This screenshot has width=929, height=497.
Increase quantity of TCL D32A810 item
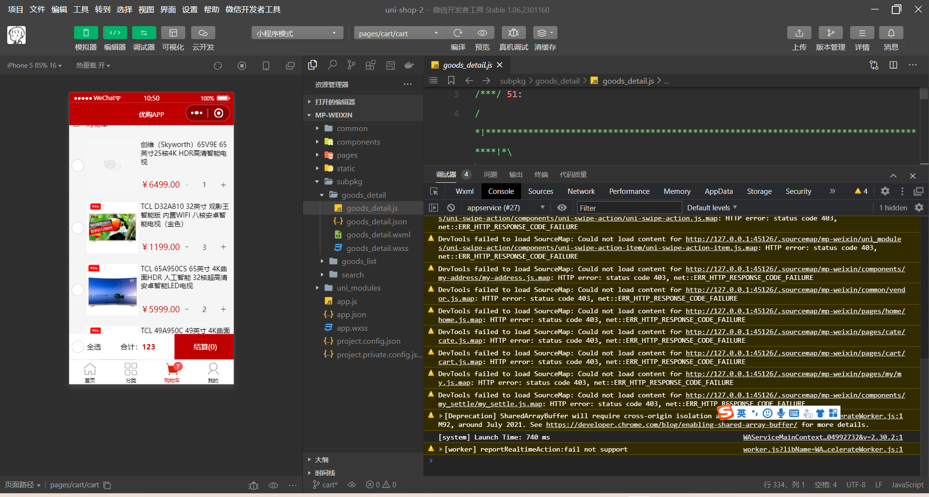click(x=223, y=247)
